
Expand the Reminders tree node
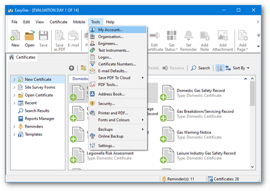15,127
